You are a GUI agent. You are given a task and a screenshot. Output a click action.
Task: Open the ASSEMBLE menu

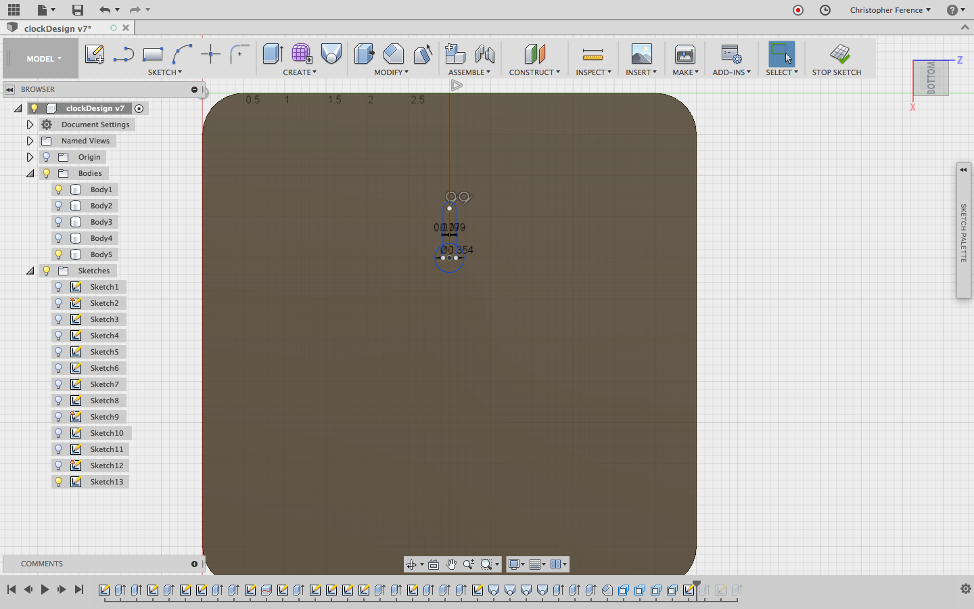469,72
